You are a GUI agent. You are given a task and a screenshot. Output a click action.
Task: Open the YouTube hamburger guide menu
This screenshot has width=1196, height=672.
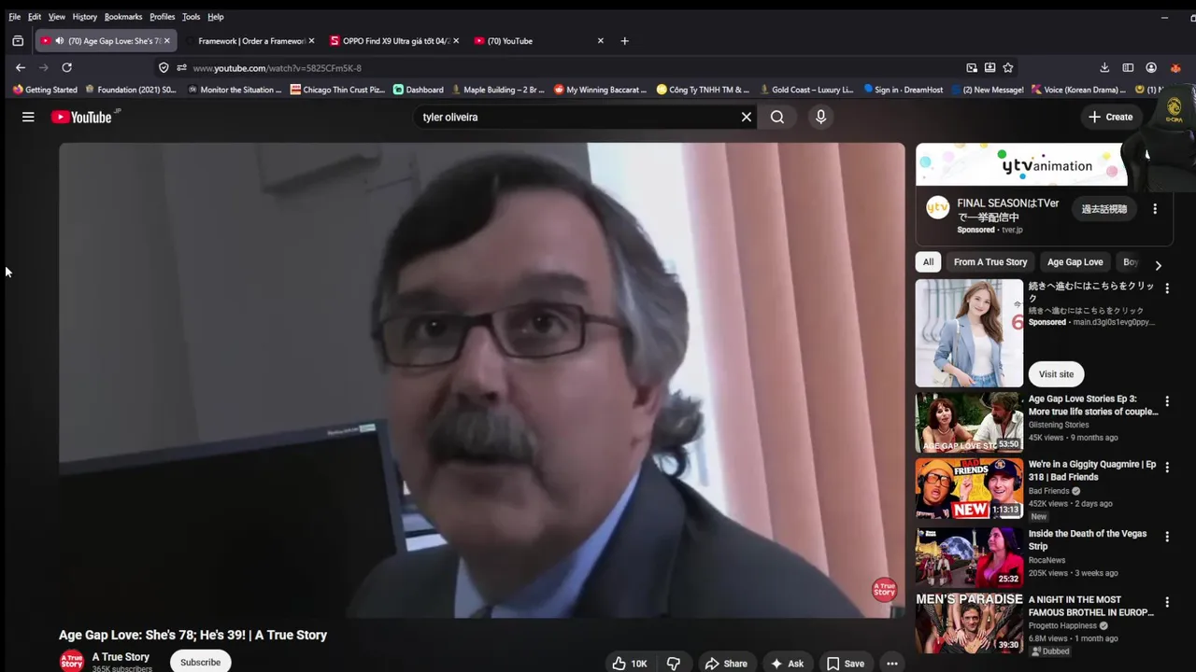(x=28, y=117)
